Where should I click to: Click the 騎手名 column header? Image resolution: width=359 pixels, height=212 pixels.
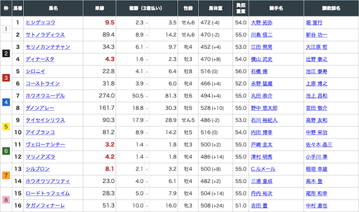276,8
